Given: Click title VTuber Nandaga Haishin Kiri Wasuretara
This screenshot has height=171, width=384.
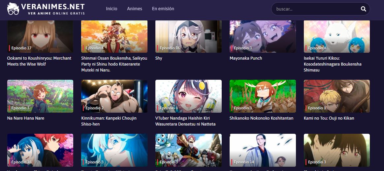Looking at the screenshot, I should tap(185, 121).
